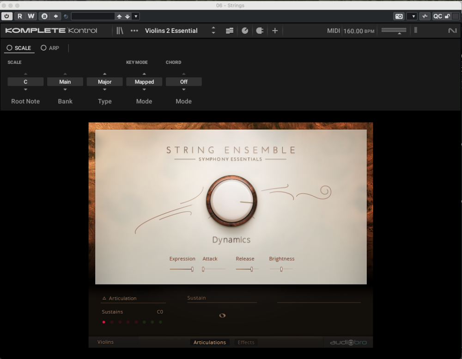Click down arrow below chord Off
The height and width of the screenshot is (359, 462).
[x=184, y=89]
